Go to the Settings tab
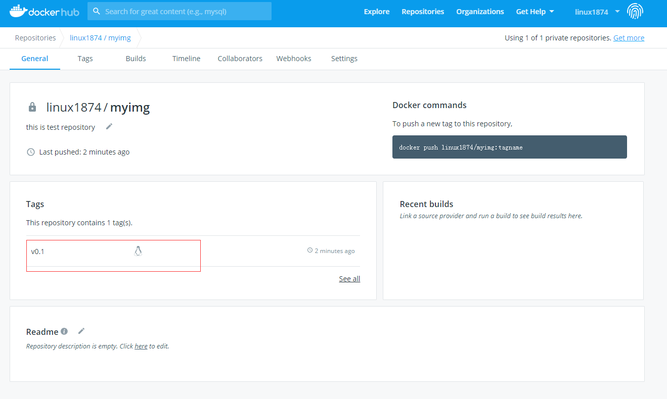The image size is (667, 399). click(x=344, y=59)
